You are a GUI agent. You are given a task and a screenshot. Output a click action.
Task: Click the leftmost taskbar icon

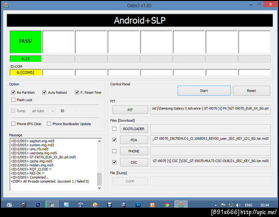pyautogui.click(x=9, y=205)
